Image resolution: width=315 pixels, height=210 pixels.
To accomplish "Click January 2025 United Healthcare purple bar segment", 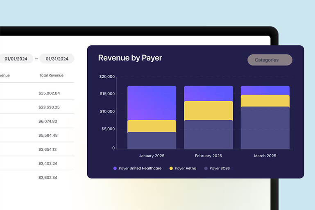I will [152, 103].
